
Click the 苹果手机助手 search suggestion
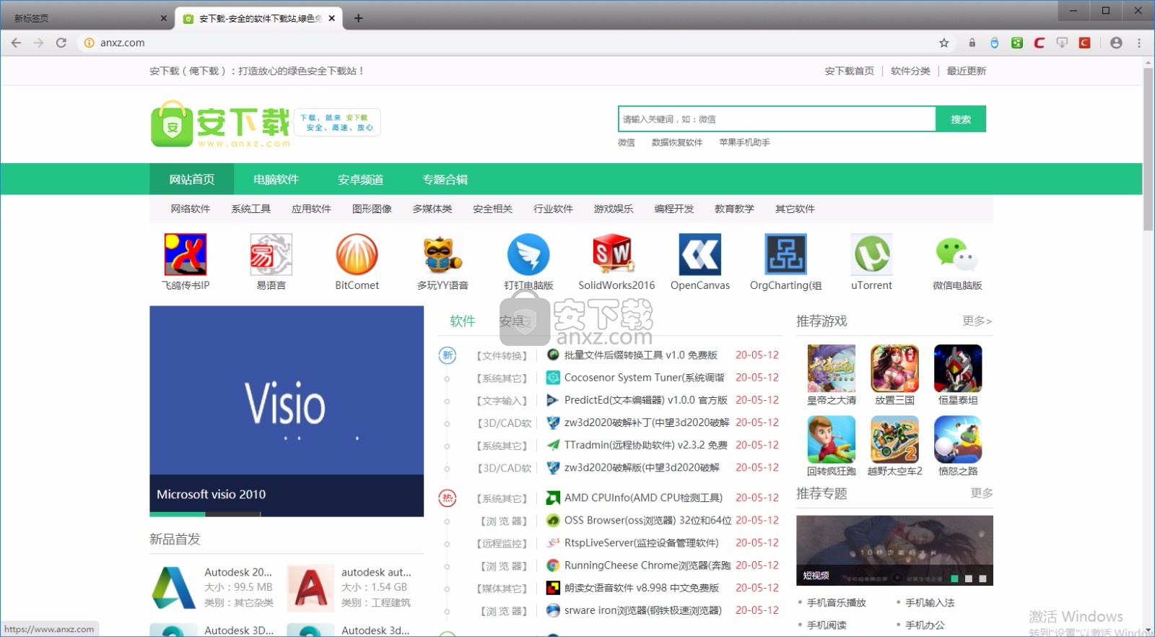click(x=744, y=142)
